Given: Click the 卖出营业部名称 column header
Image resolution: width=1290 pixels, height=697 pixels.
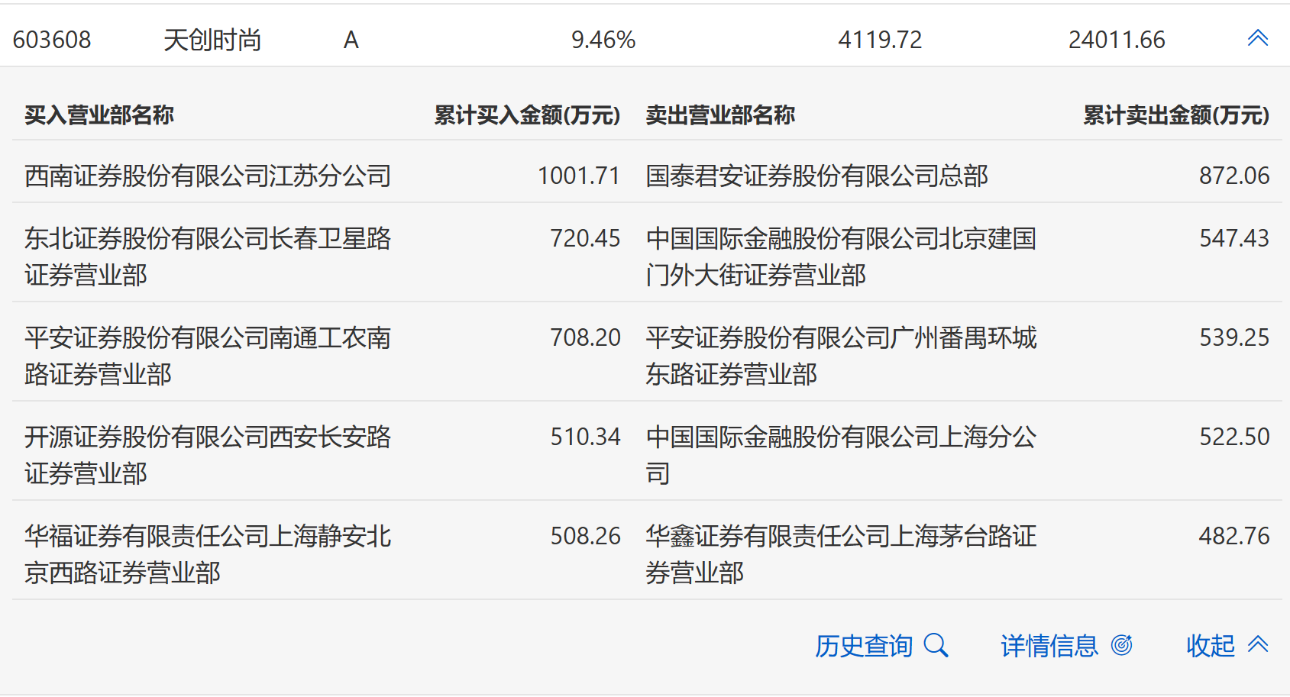Looking at the screenshot, I should tap(720, 115).
